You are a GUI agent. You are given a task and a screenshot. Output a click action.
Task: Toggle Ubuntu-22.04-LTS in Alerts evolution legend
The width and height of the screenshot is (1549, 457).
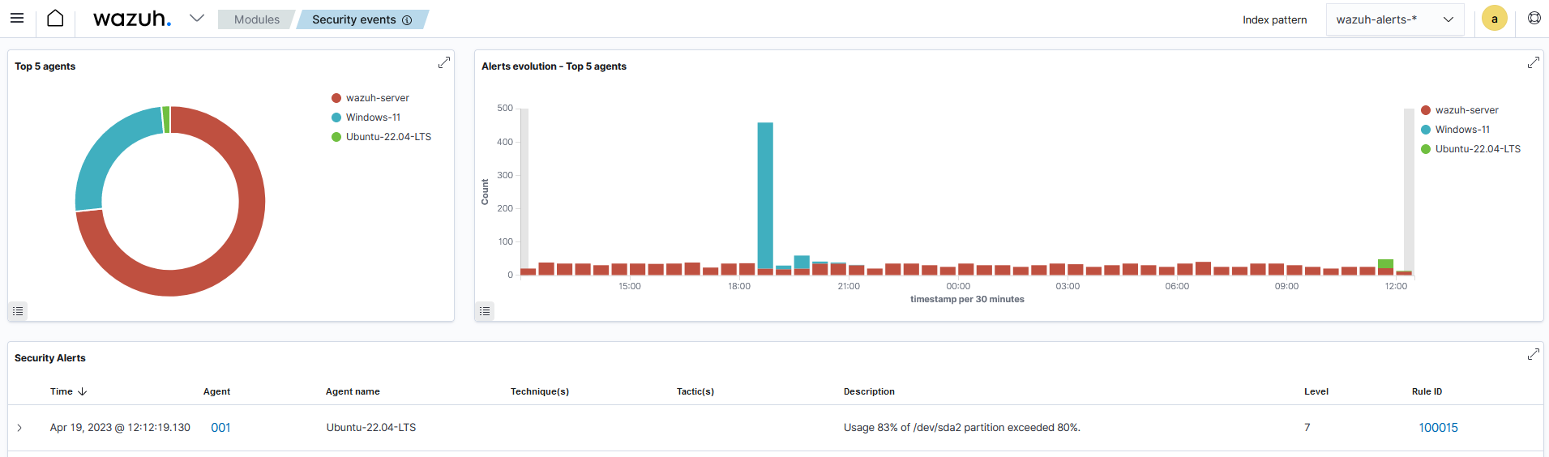[x=1477, y=149]
